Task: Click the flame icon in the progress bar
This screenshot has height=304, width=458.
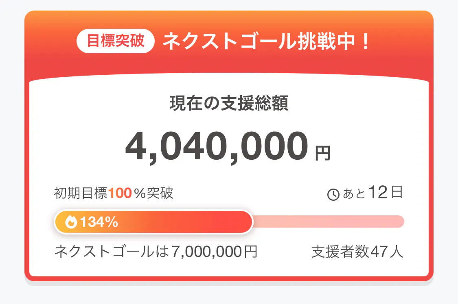Action: click(71, 222)
